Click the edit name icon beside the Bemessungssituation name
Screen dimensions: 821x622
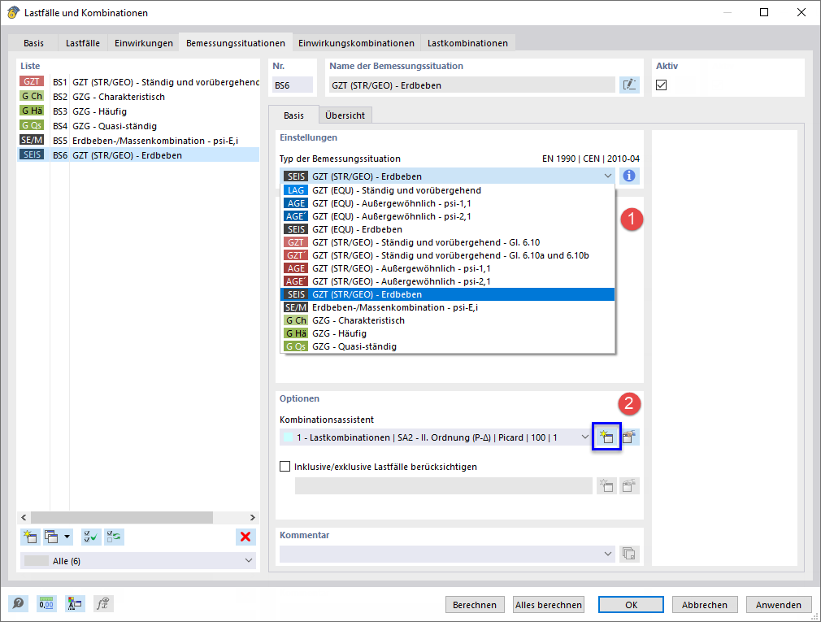(x=629, y=85)
